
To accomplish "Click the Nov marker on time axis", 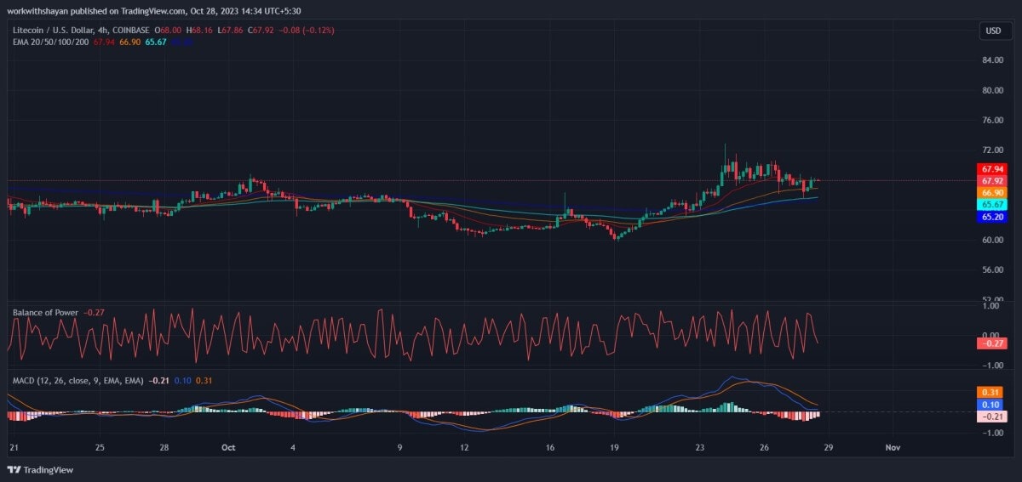I will click(x=892, y=447).
